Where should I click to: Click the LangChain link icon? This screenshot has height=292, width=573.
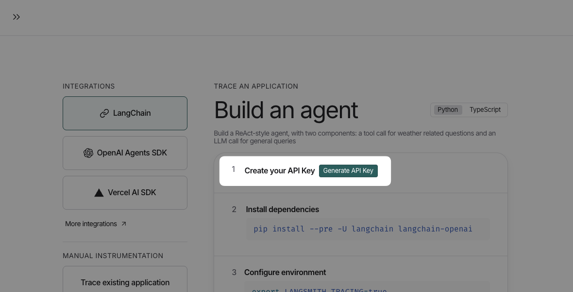click(x=104, y=113)
